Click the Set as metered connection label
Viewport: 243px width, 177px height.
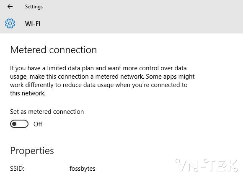(47, 112)
